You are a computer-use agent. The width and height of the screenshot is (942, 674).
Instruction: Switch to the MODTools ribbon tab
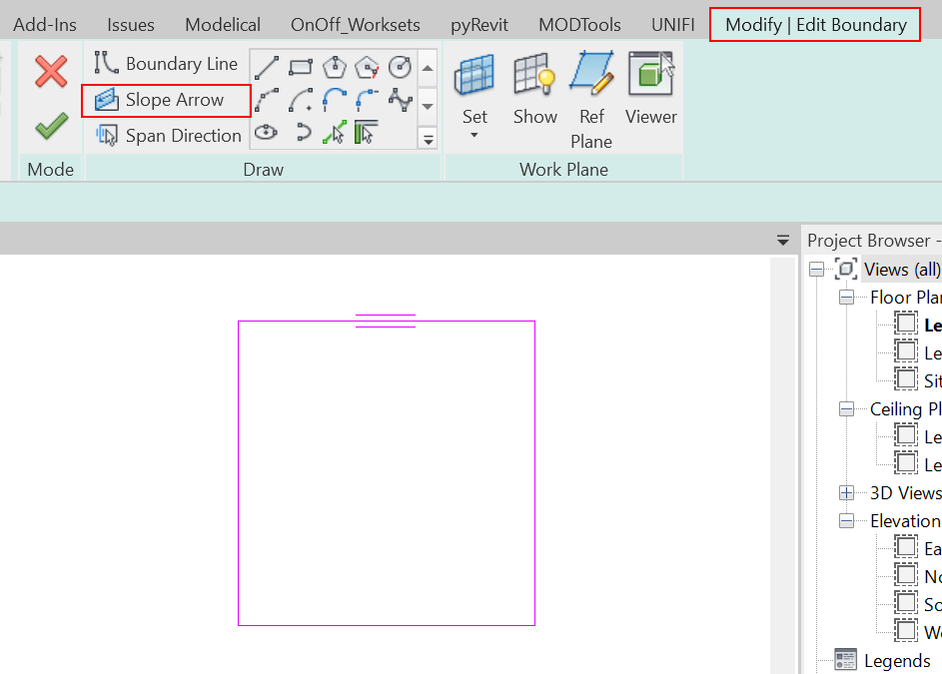click(x=579, y=25)
